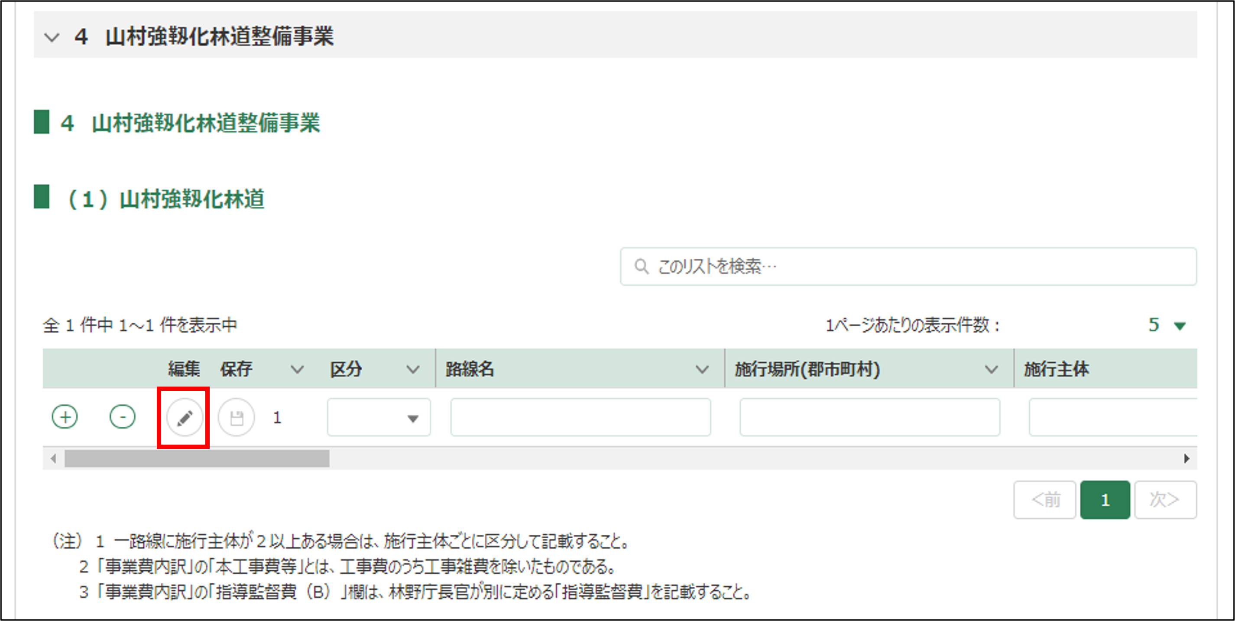Click the <前 previous page button
Viewport: 1235px width, 621px height.
(1045, 500)
